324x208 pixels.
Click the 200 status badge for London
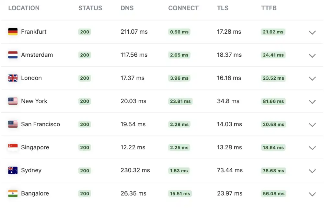coord(84,78)
